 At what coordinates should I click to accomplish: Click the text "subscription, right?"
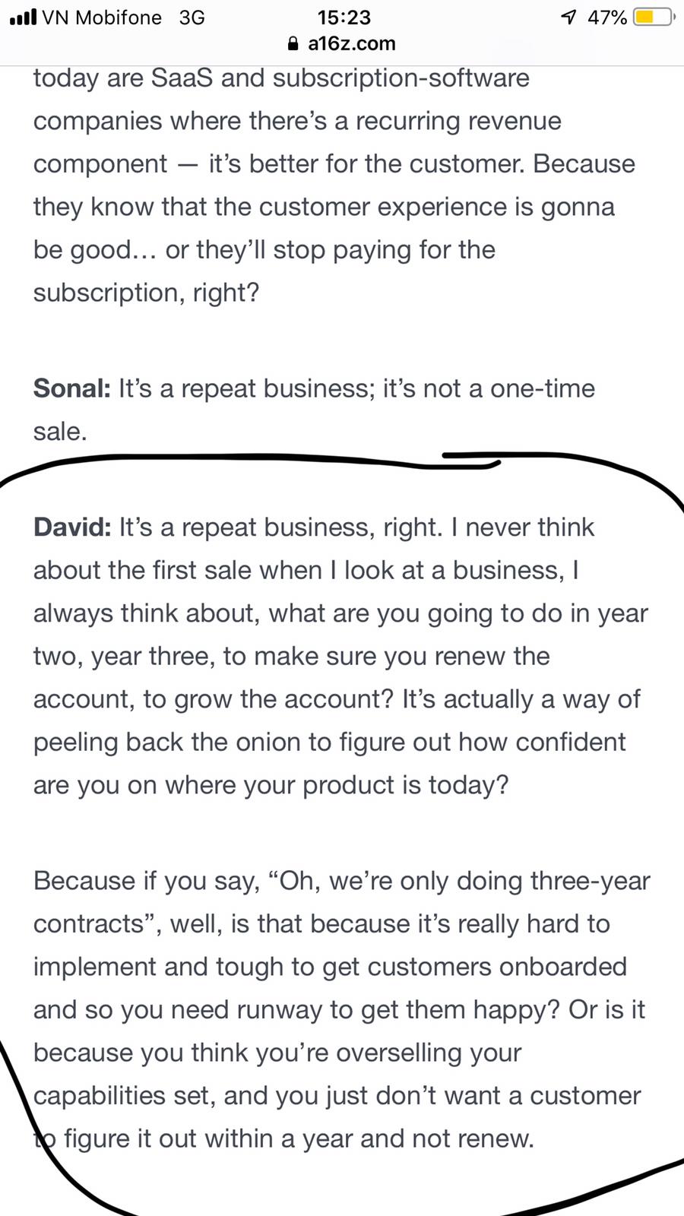point(146,293)
